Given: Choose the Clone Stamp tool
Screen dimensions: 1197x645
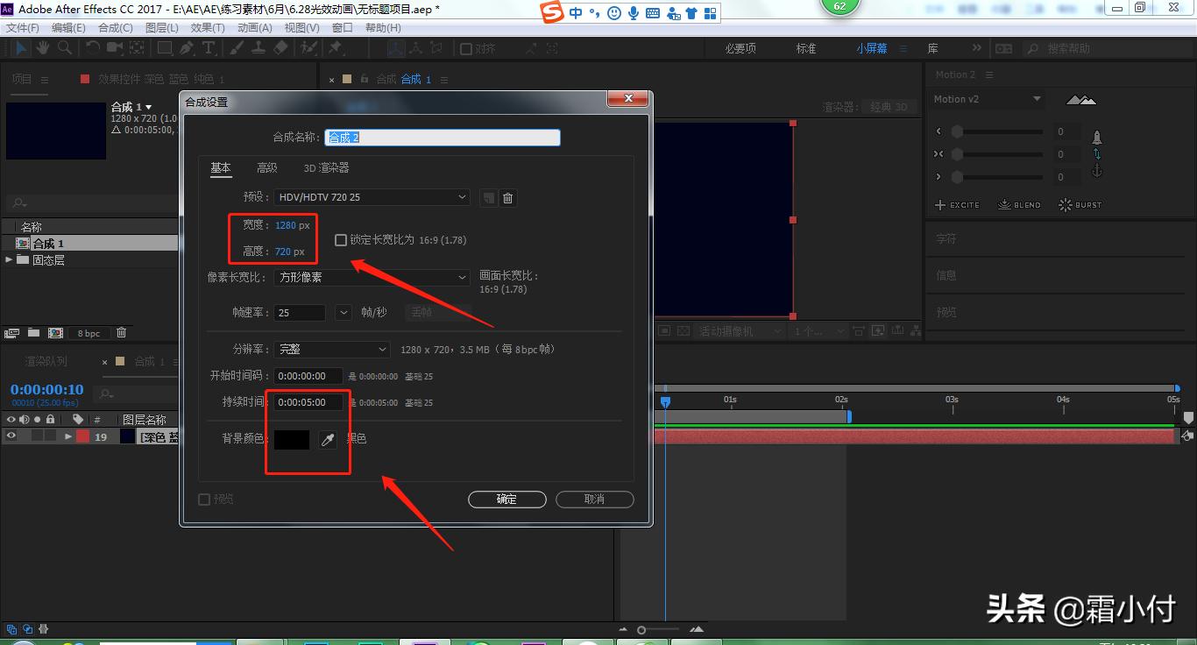Looking at the screenshot, I should point(259,47).
